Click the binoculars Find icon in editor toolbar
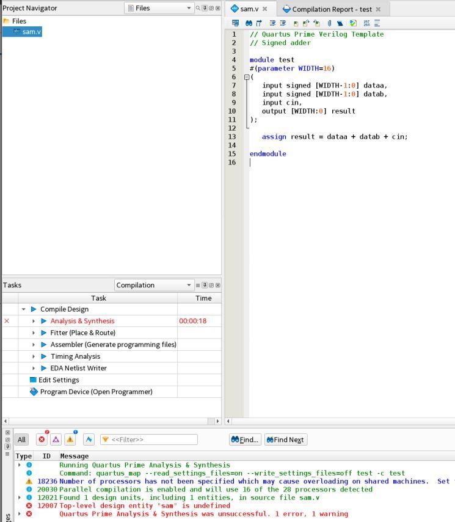The image size is (455, 522). (x=249, y=23)
